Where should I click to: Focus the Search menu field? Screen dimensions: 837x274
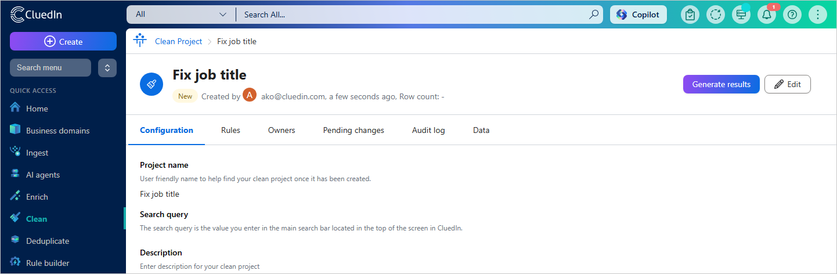50,67
